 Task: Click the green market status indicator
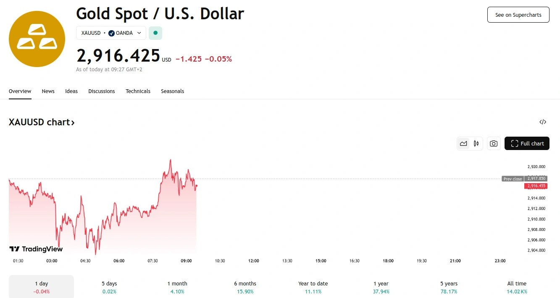[x=155, y=33]
